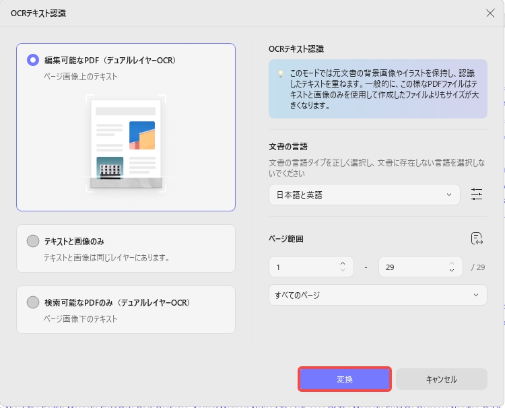Decrease the end page number
The width and height of the screenshot is (505, 408).
(452, 270)
